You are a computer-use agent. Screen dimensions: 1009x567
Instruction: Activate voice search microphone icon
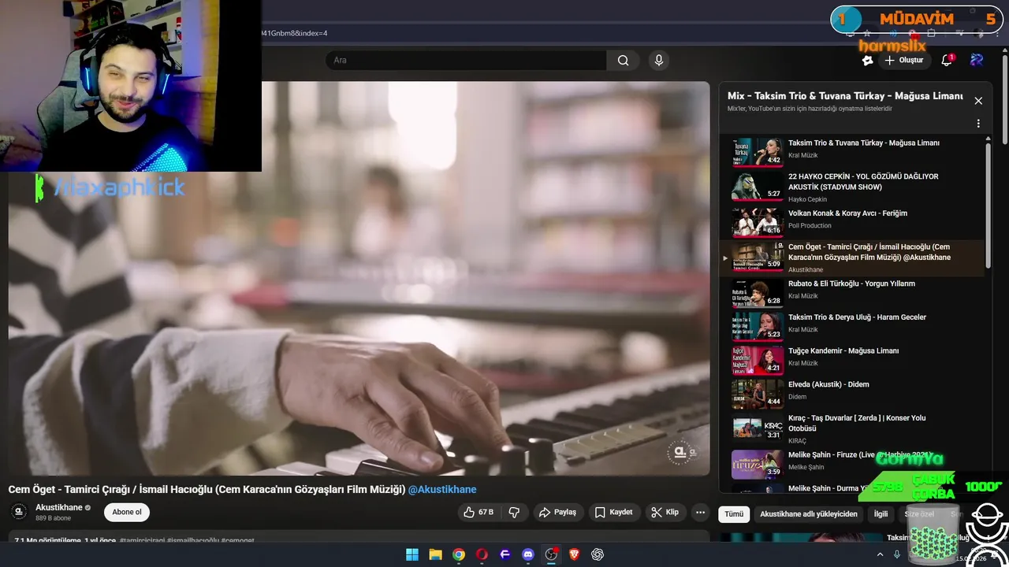[659, 60]
